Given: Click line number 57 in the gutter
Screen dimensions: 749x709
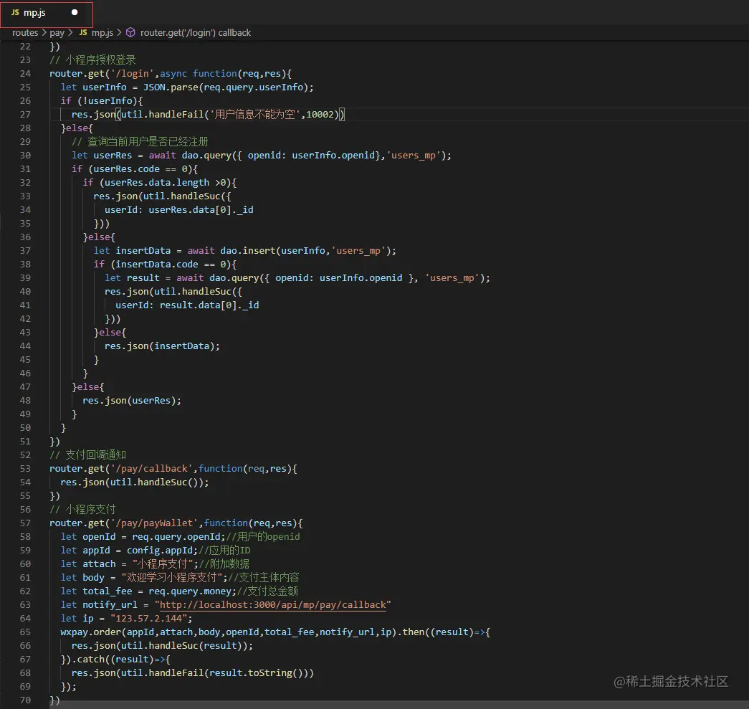Looking at the screenshot, I should (25, 523).
